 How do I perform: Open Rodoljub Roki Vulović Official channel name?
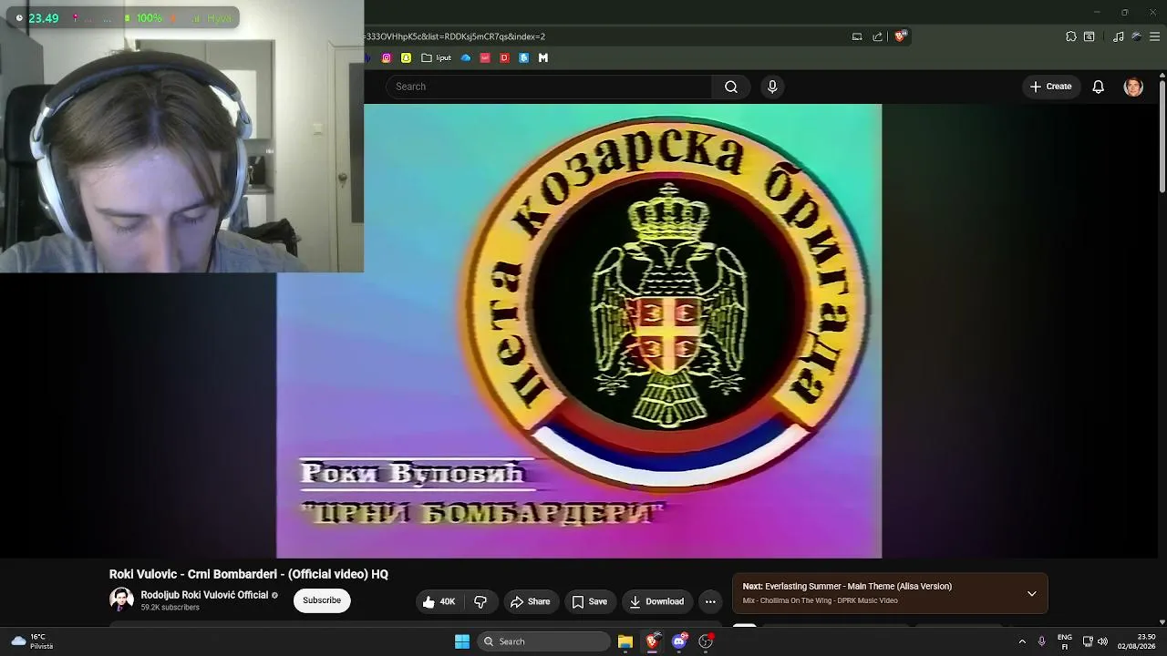(204, 595)
